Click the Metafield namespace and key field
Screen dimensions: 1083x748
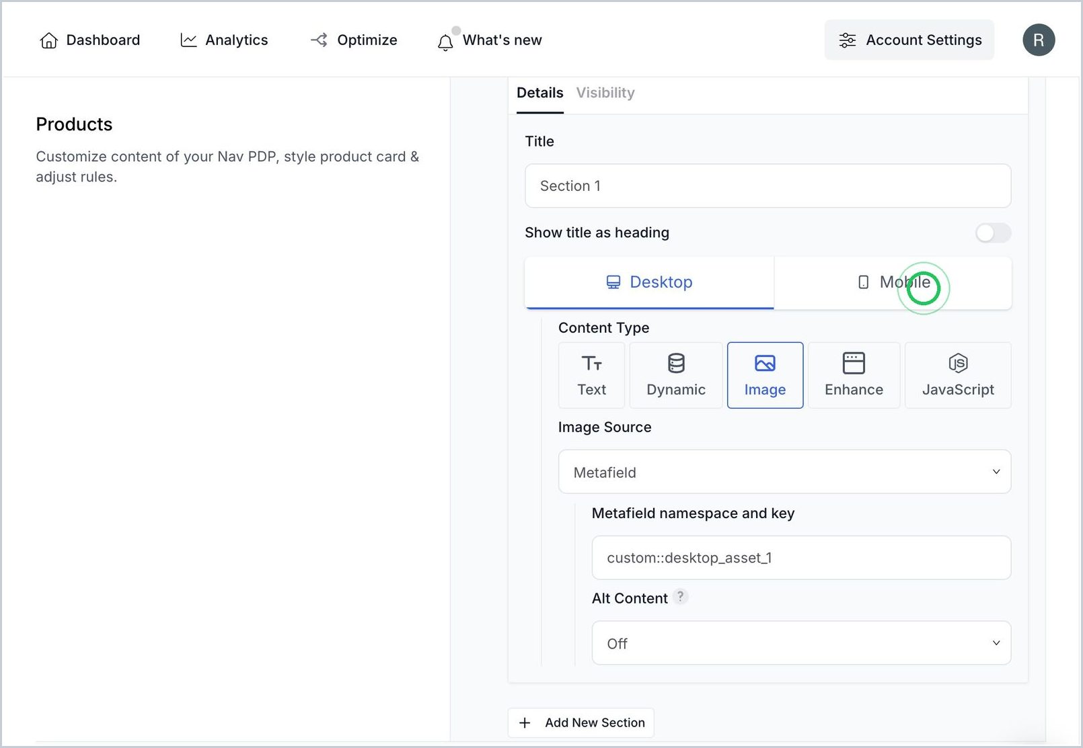[x=801, y=558]
